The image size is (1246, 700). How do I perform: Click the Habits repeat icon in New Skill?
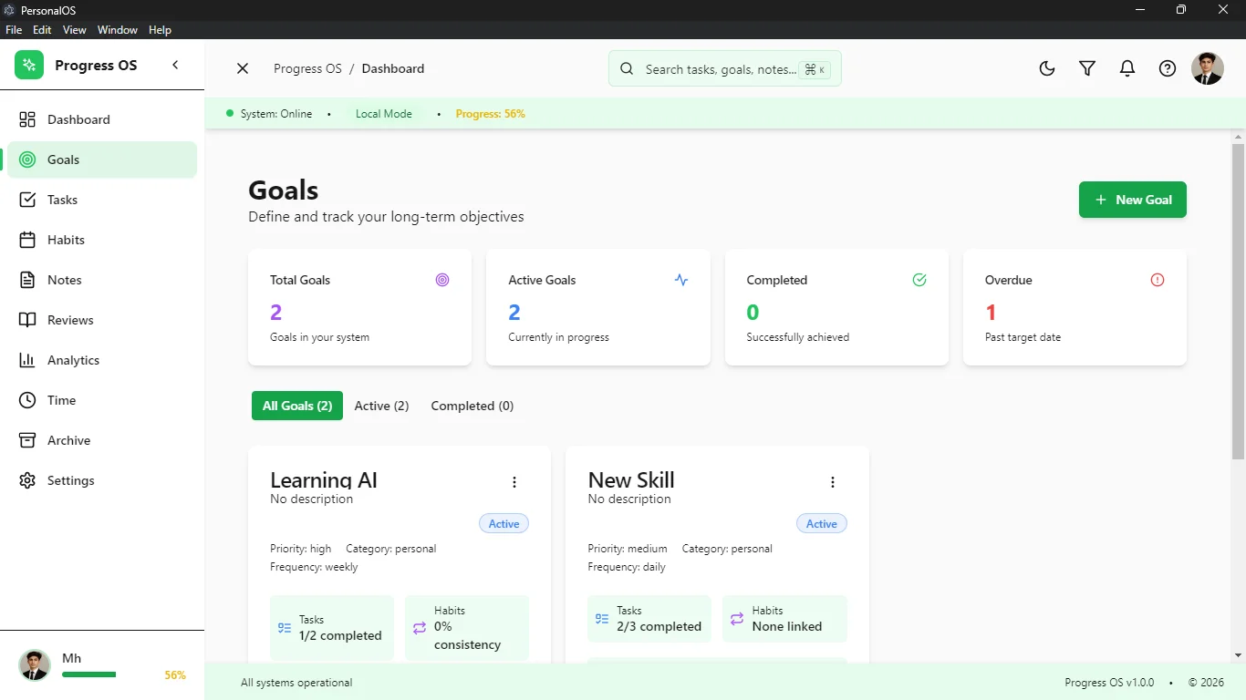point(737,619)
